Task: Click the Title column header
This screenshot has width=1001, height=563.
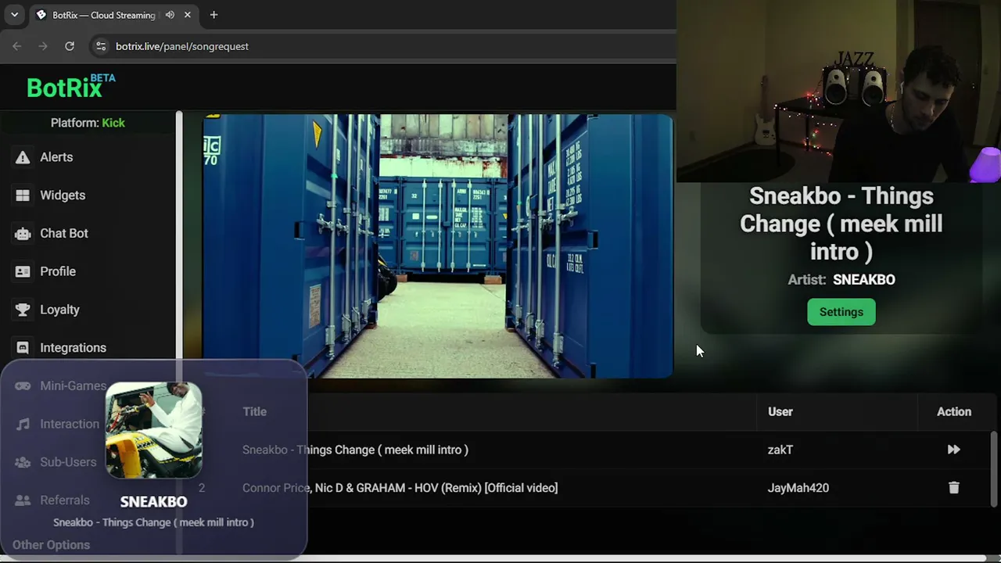Action: (x=254, y=411)
